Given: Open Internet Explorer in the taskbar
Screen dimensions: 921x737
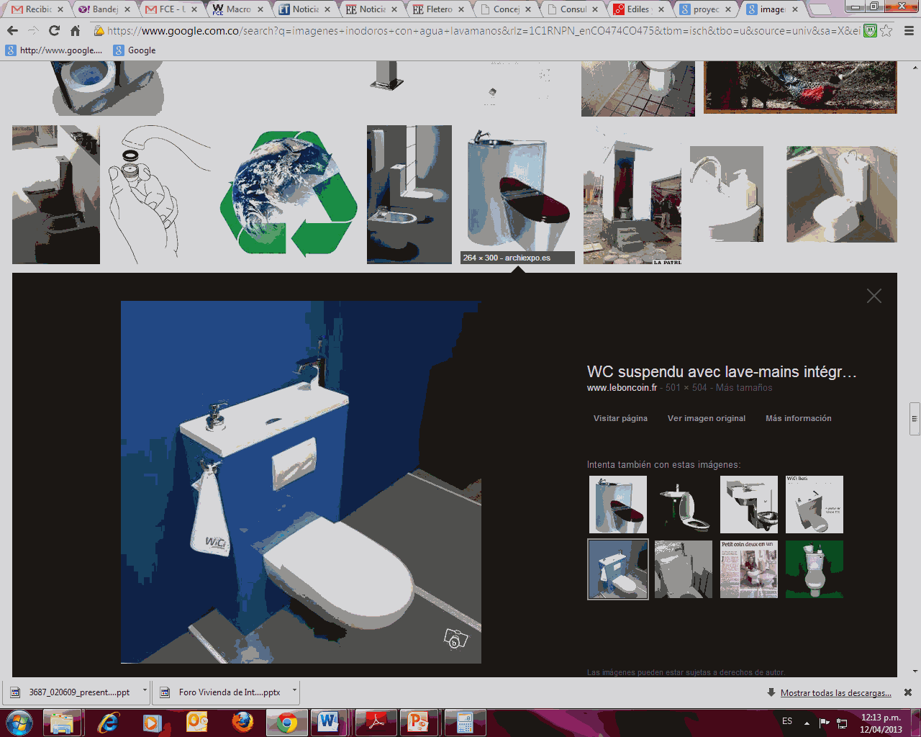Looking at the screenshot, I should coord(108,722).
